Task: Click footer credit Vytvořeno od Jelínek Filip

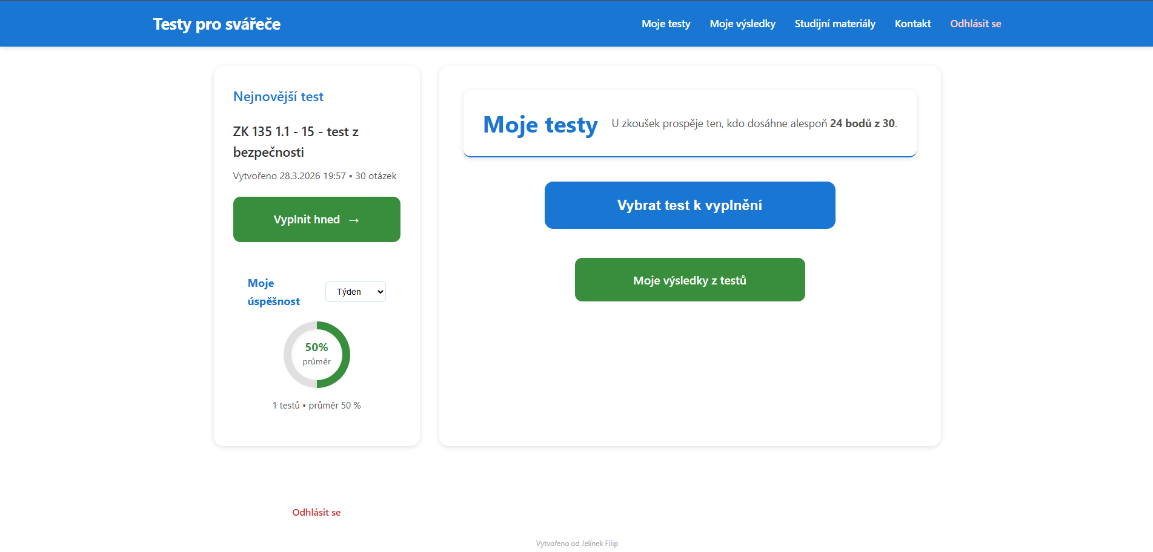Action: pos(577,544)
